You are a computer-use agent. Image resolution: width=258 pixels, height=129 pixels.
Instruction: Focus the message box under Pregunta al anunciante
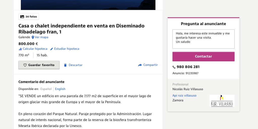coord(203,39)
